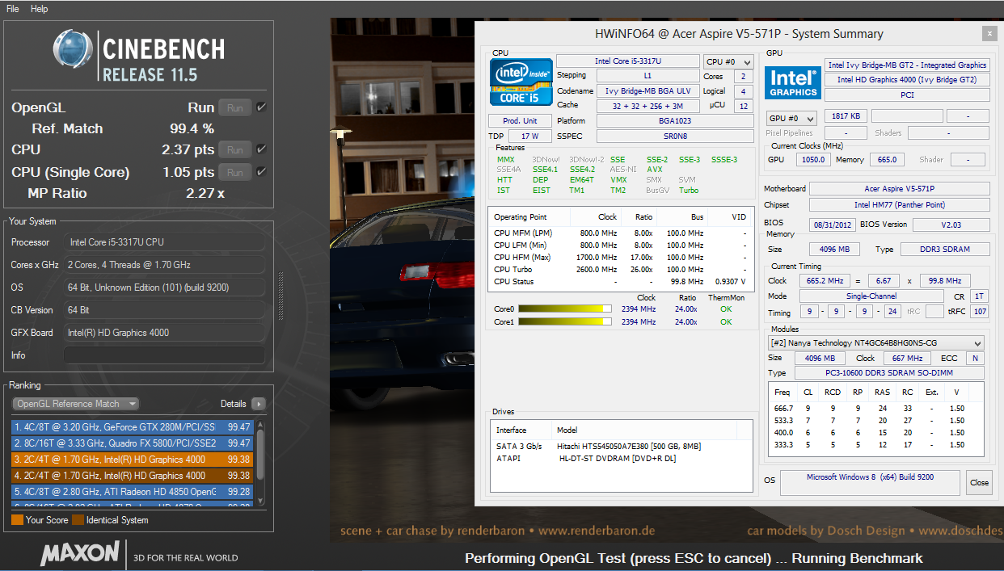The height and width of the screenshot is (571, 1004).
Task: Open the Help menu
Action: pos(39,9)
